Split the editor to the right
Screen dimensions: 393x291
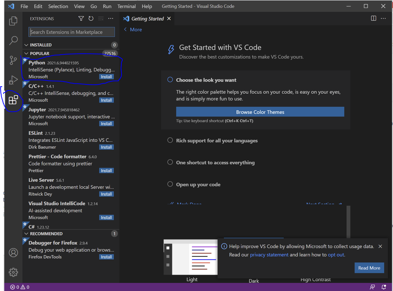pos(374,18)
